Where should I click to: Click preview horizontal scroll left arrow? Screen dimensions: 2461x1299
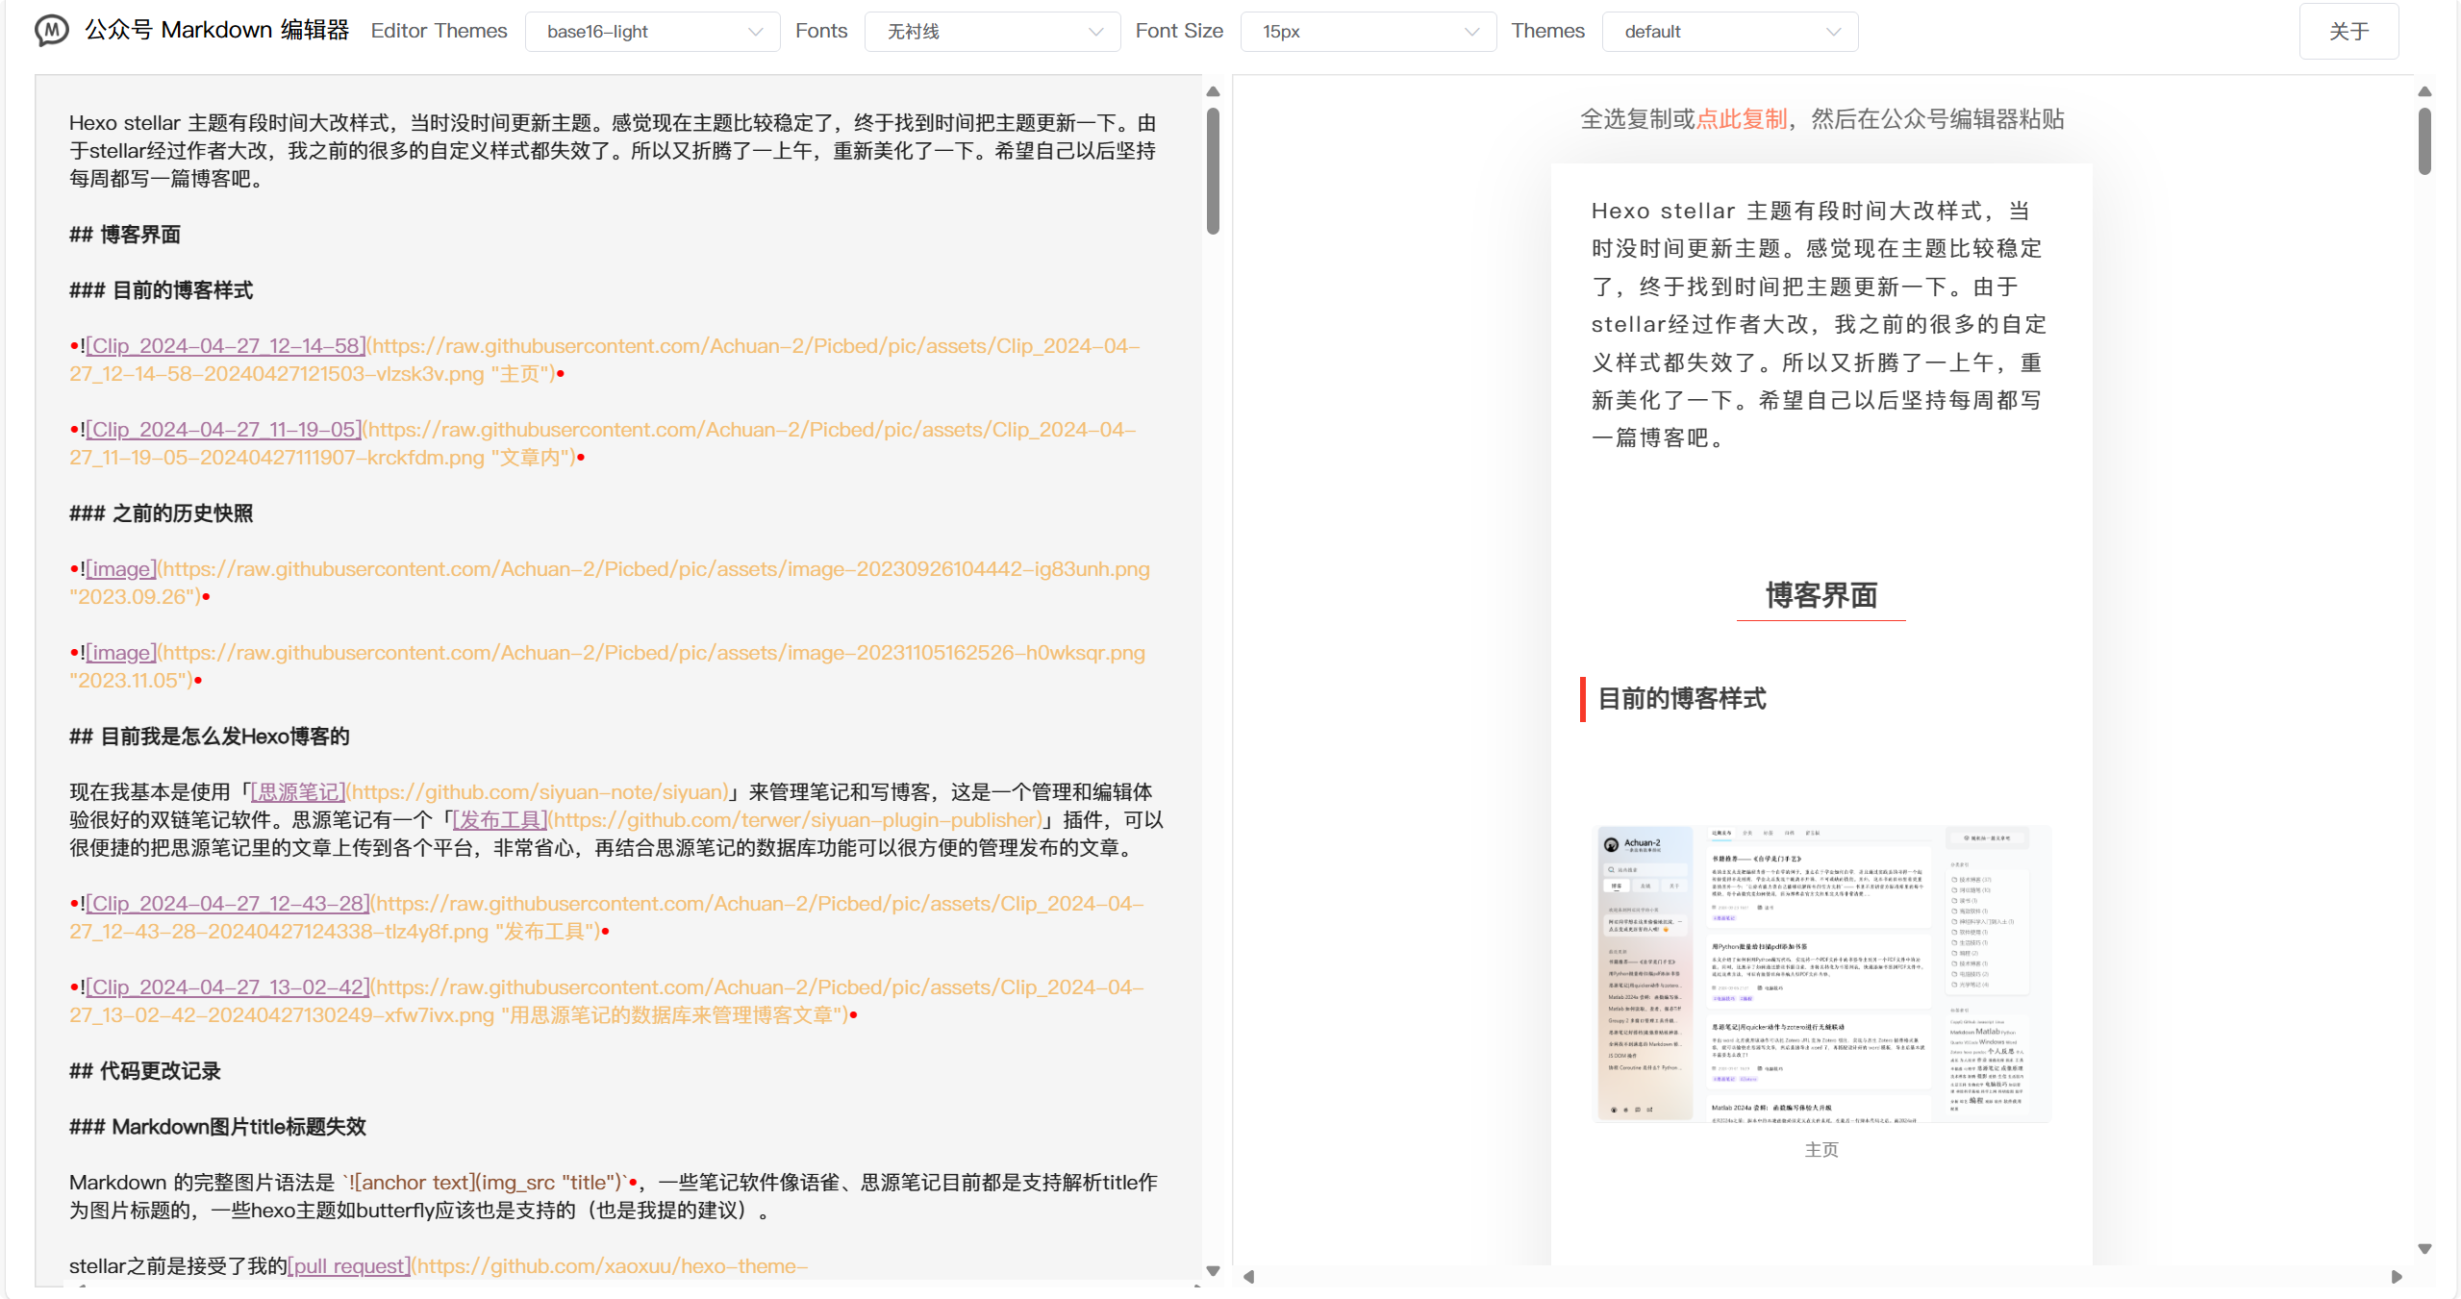[x=1248, y=1277]
